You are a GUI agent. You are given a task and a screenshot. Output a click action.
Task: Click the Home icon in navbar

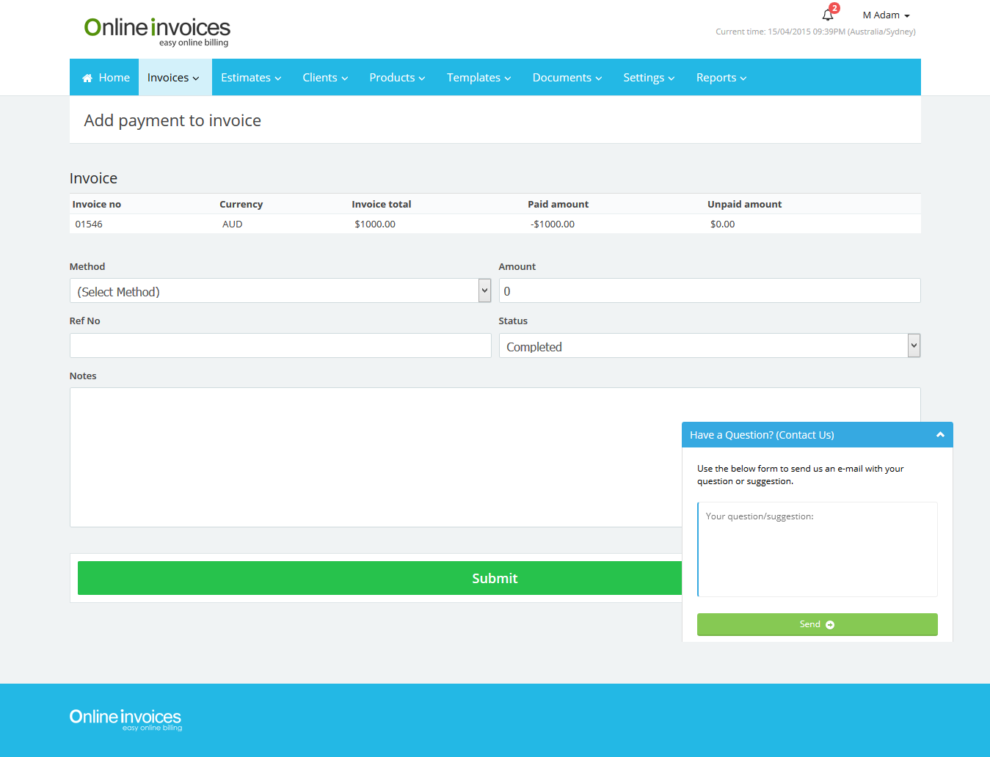pos(87,78)
